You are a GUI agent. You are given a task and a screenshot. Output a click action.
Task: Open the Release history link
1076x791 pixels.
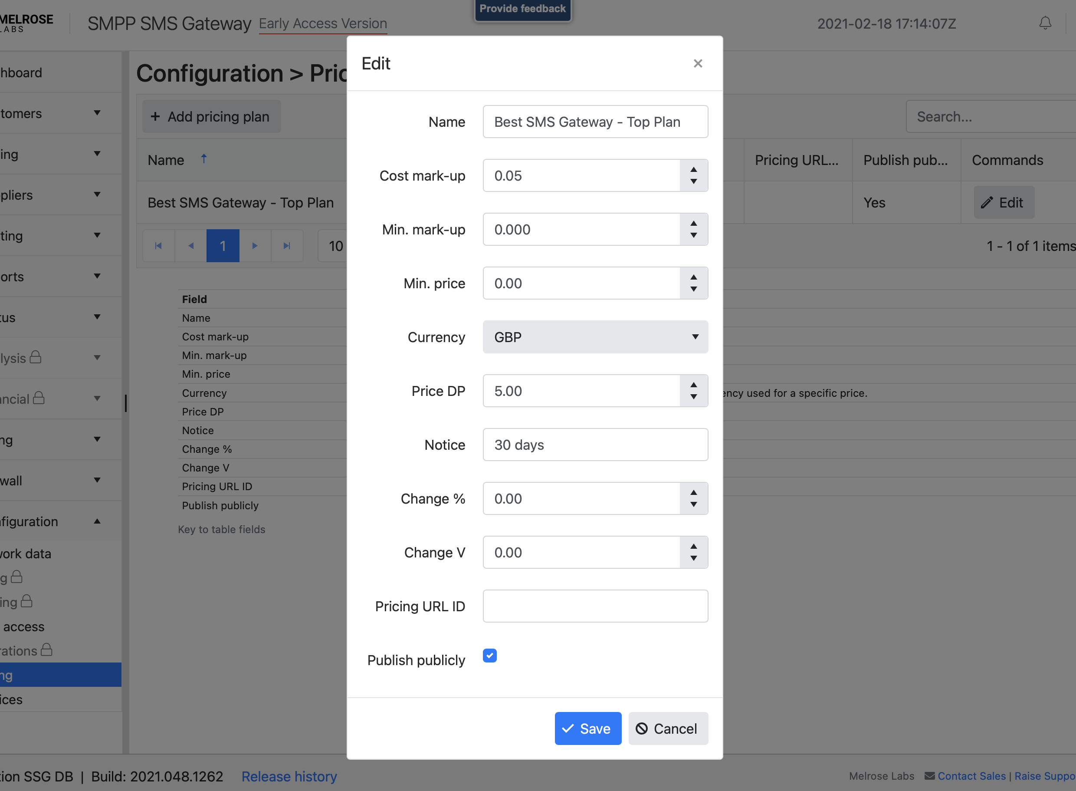(289, 776)
